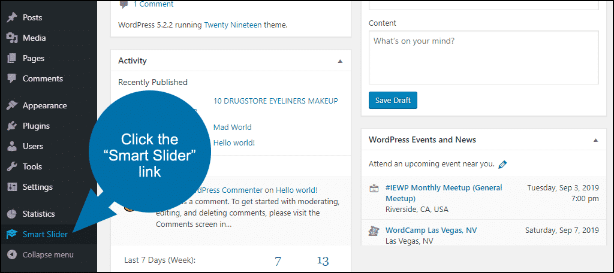
Task: Collapse the WordPress Events and News widget
Action: tap(595, 140)
